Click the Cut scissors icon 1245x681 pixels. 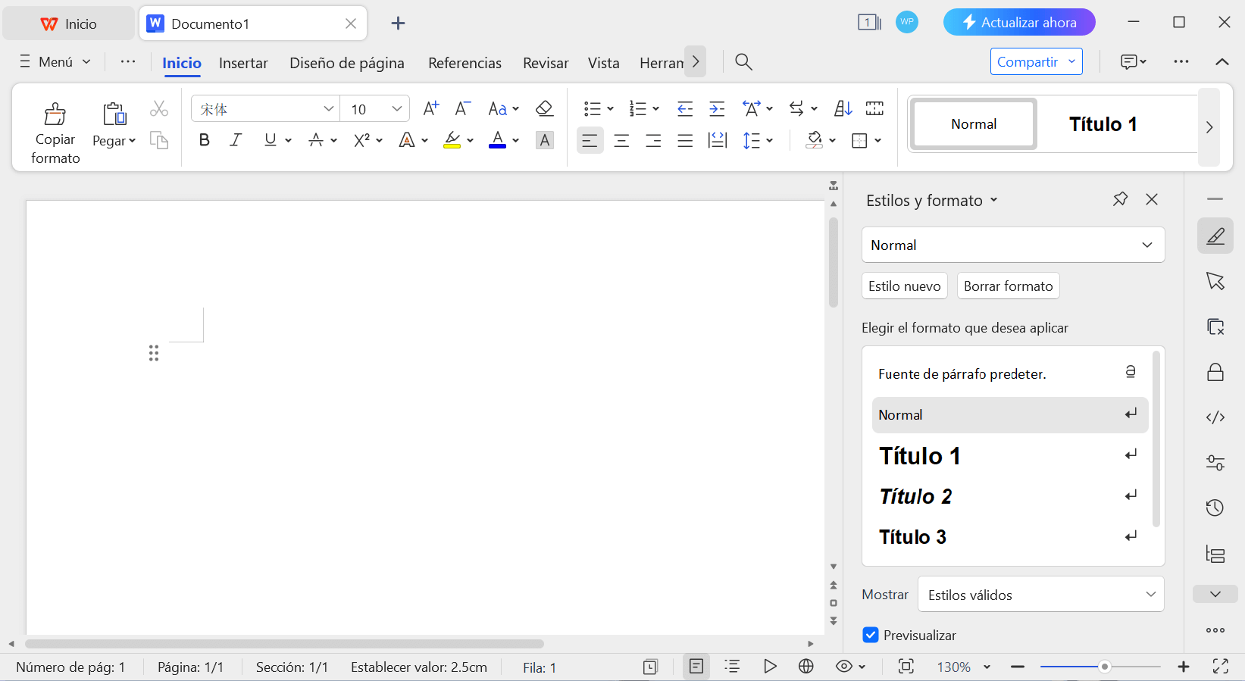pos(158,108)
